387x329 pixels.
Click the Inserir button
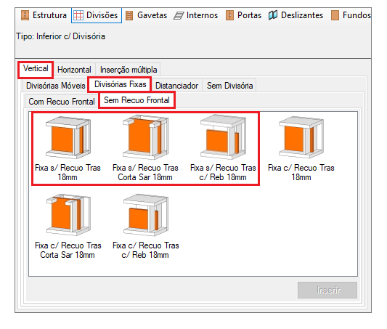pos(327,290)
